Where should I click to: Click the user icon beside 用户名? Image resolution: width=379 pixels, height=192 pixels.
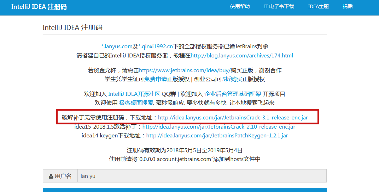tap(51, 176)
